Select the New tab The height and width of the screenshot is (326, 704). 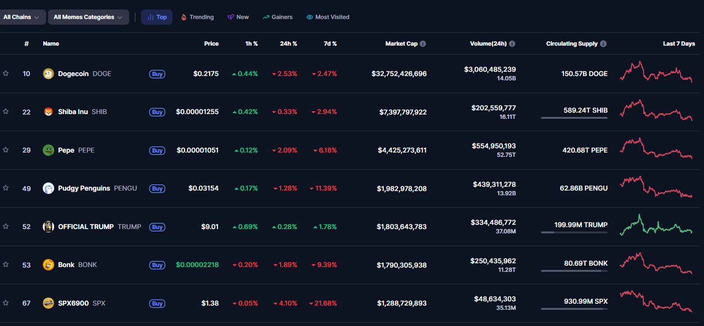pos(238,17)
